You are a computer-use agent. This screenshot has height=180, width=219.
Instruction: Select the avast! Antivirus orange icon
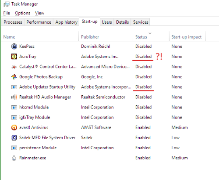click(x=14, y=127)
